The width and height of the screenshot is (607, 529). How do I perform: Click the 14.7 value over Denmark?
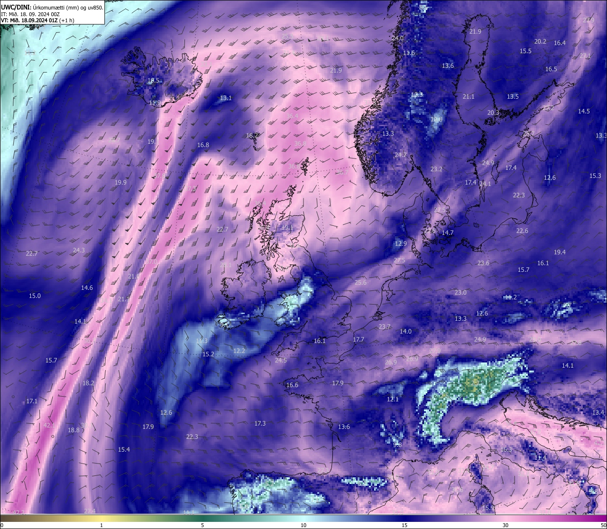point(448,233)
